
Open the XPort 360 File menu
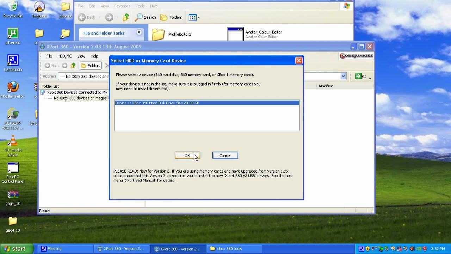(x=49, y=56)
